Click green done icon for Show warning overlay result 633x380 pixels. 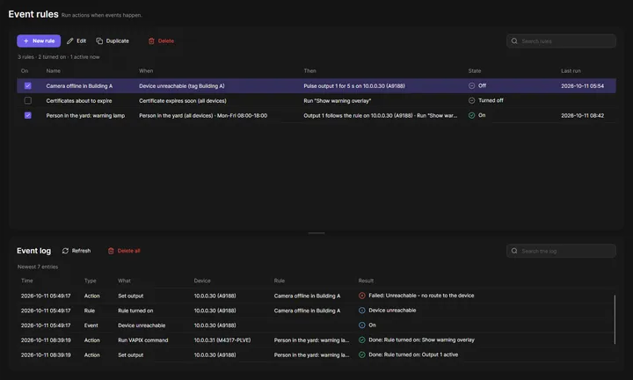pyautogui.click(x=361, y=340)
